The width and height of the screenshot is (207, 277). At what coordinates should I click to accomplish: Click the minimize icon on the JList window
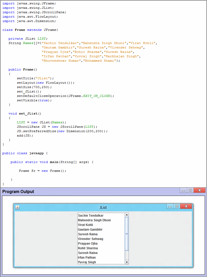click(170, 206)
